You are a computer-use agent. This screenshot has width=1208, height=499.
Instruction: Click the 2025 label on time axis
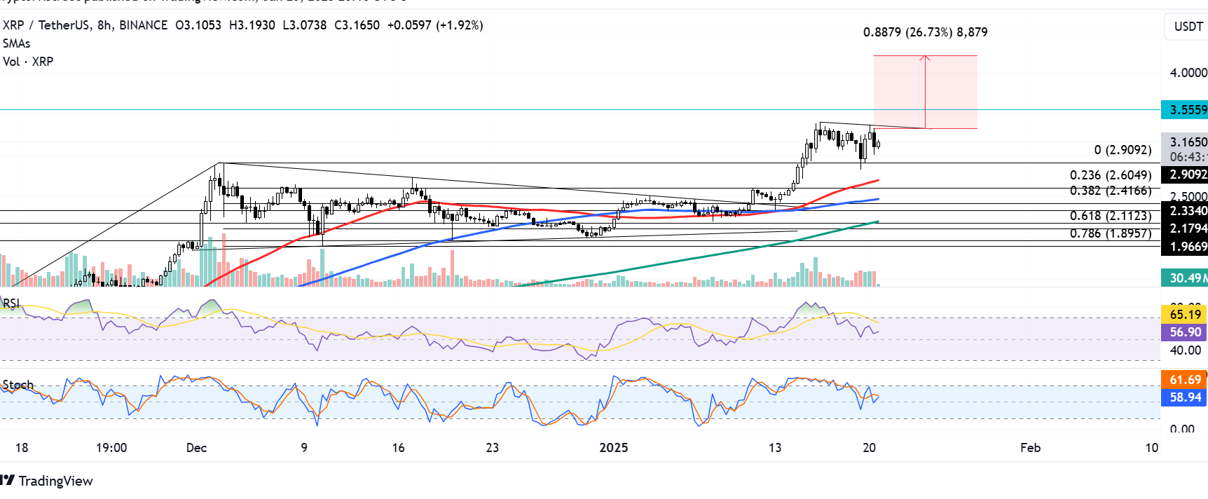coord(614,448)
